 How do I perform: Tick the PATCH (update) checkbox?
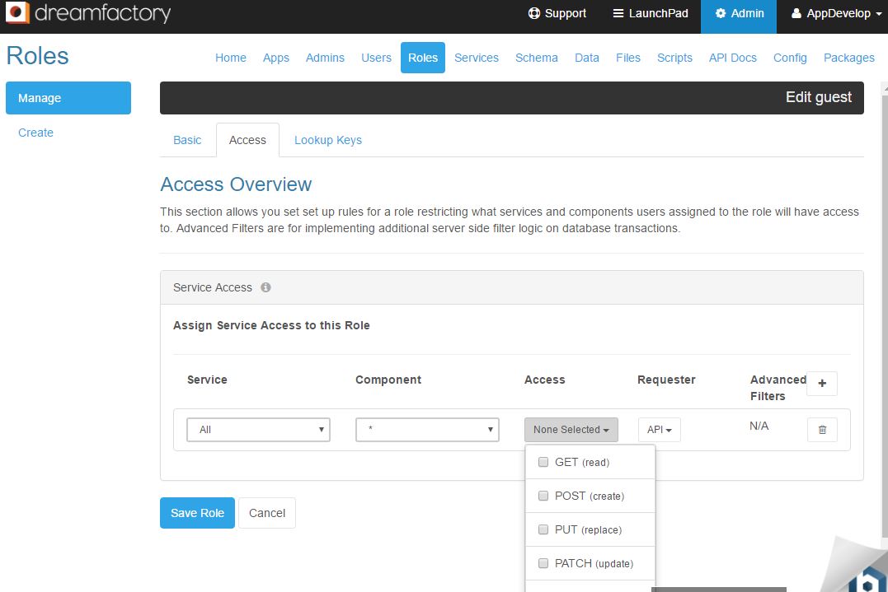pyautogui.click(x=543, y=563)
